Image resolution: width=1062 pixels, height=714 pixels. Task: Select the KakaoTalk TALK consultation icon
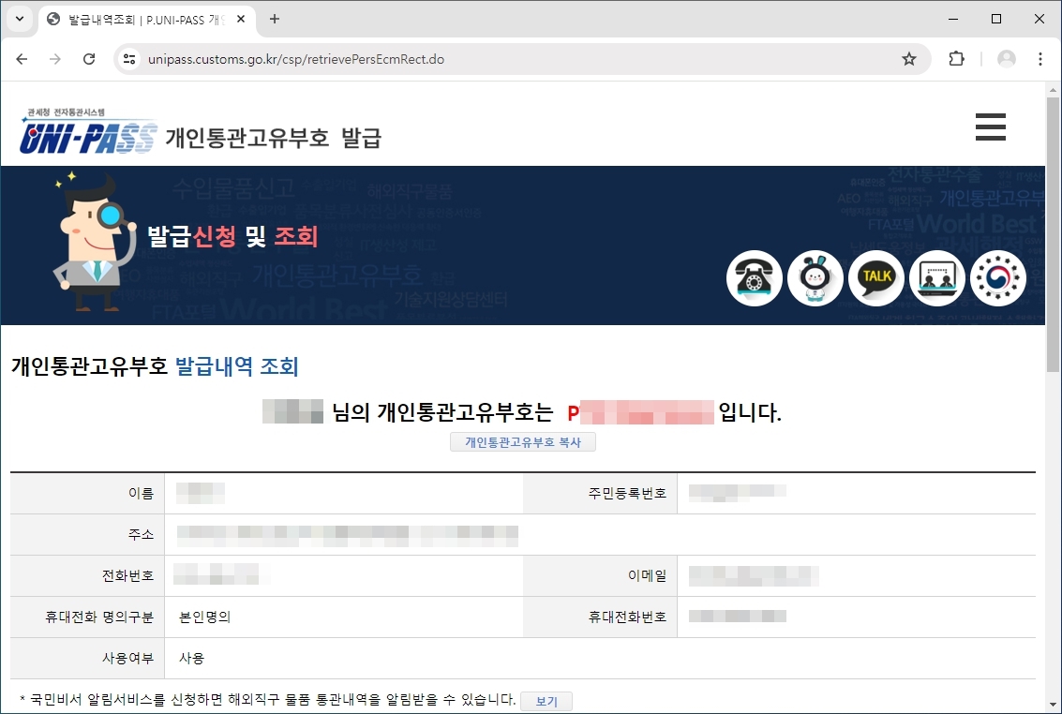[876, 278]
